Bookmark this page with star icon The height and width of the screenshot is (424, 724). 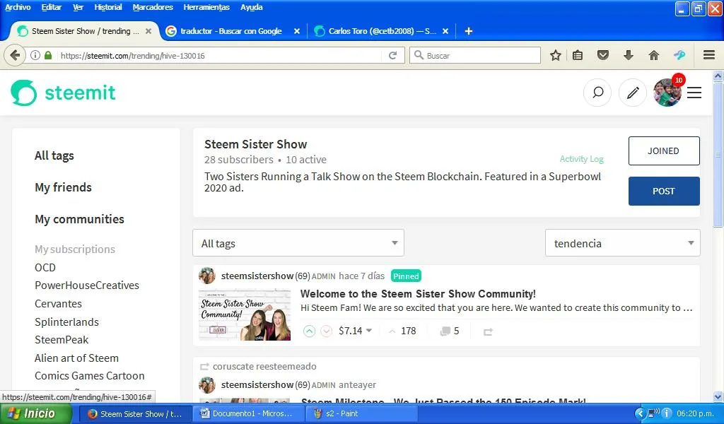pos(556,55)
